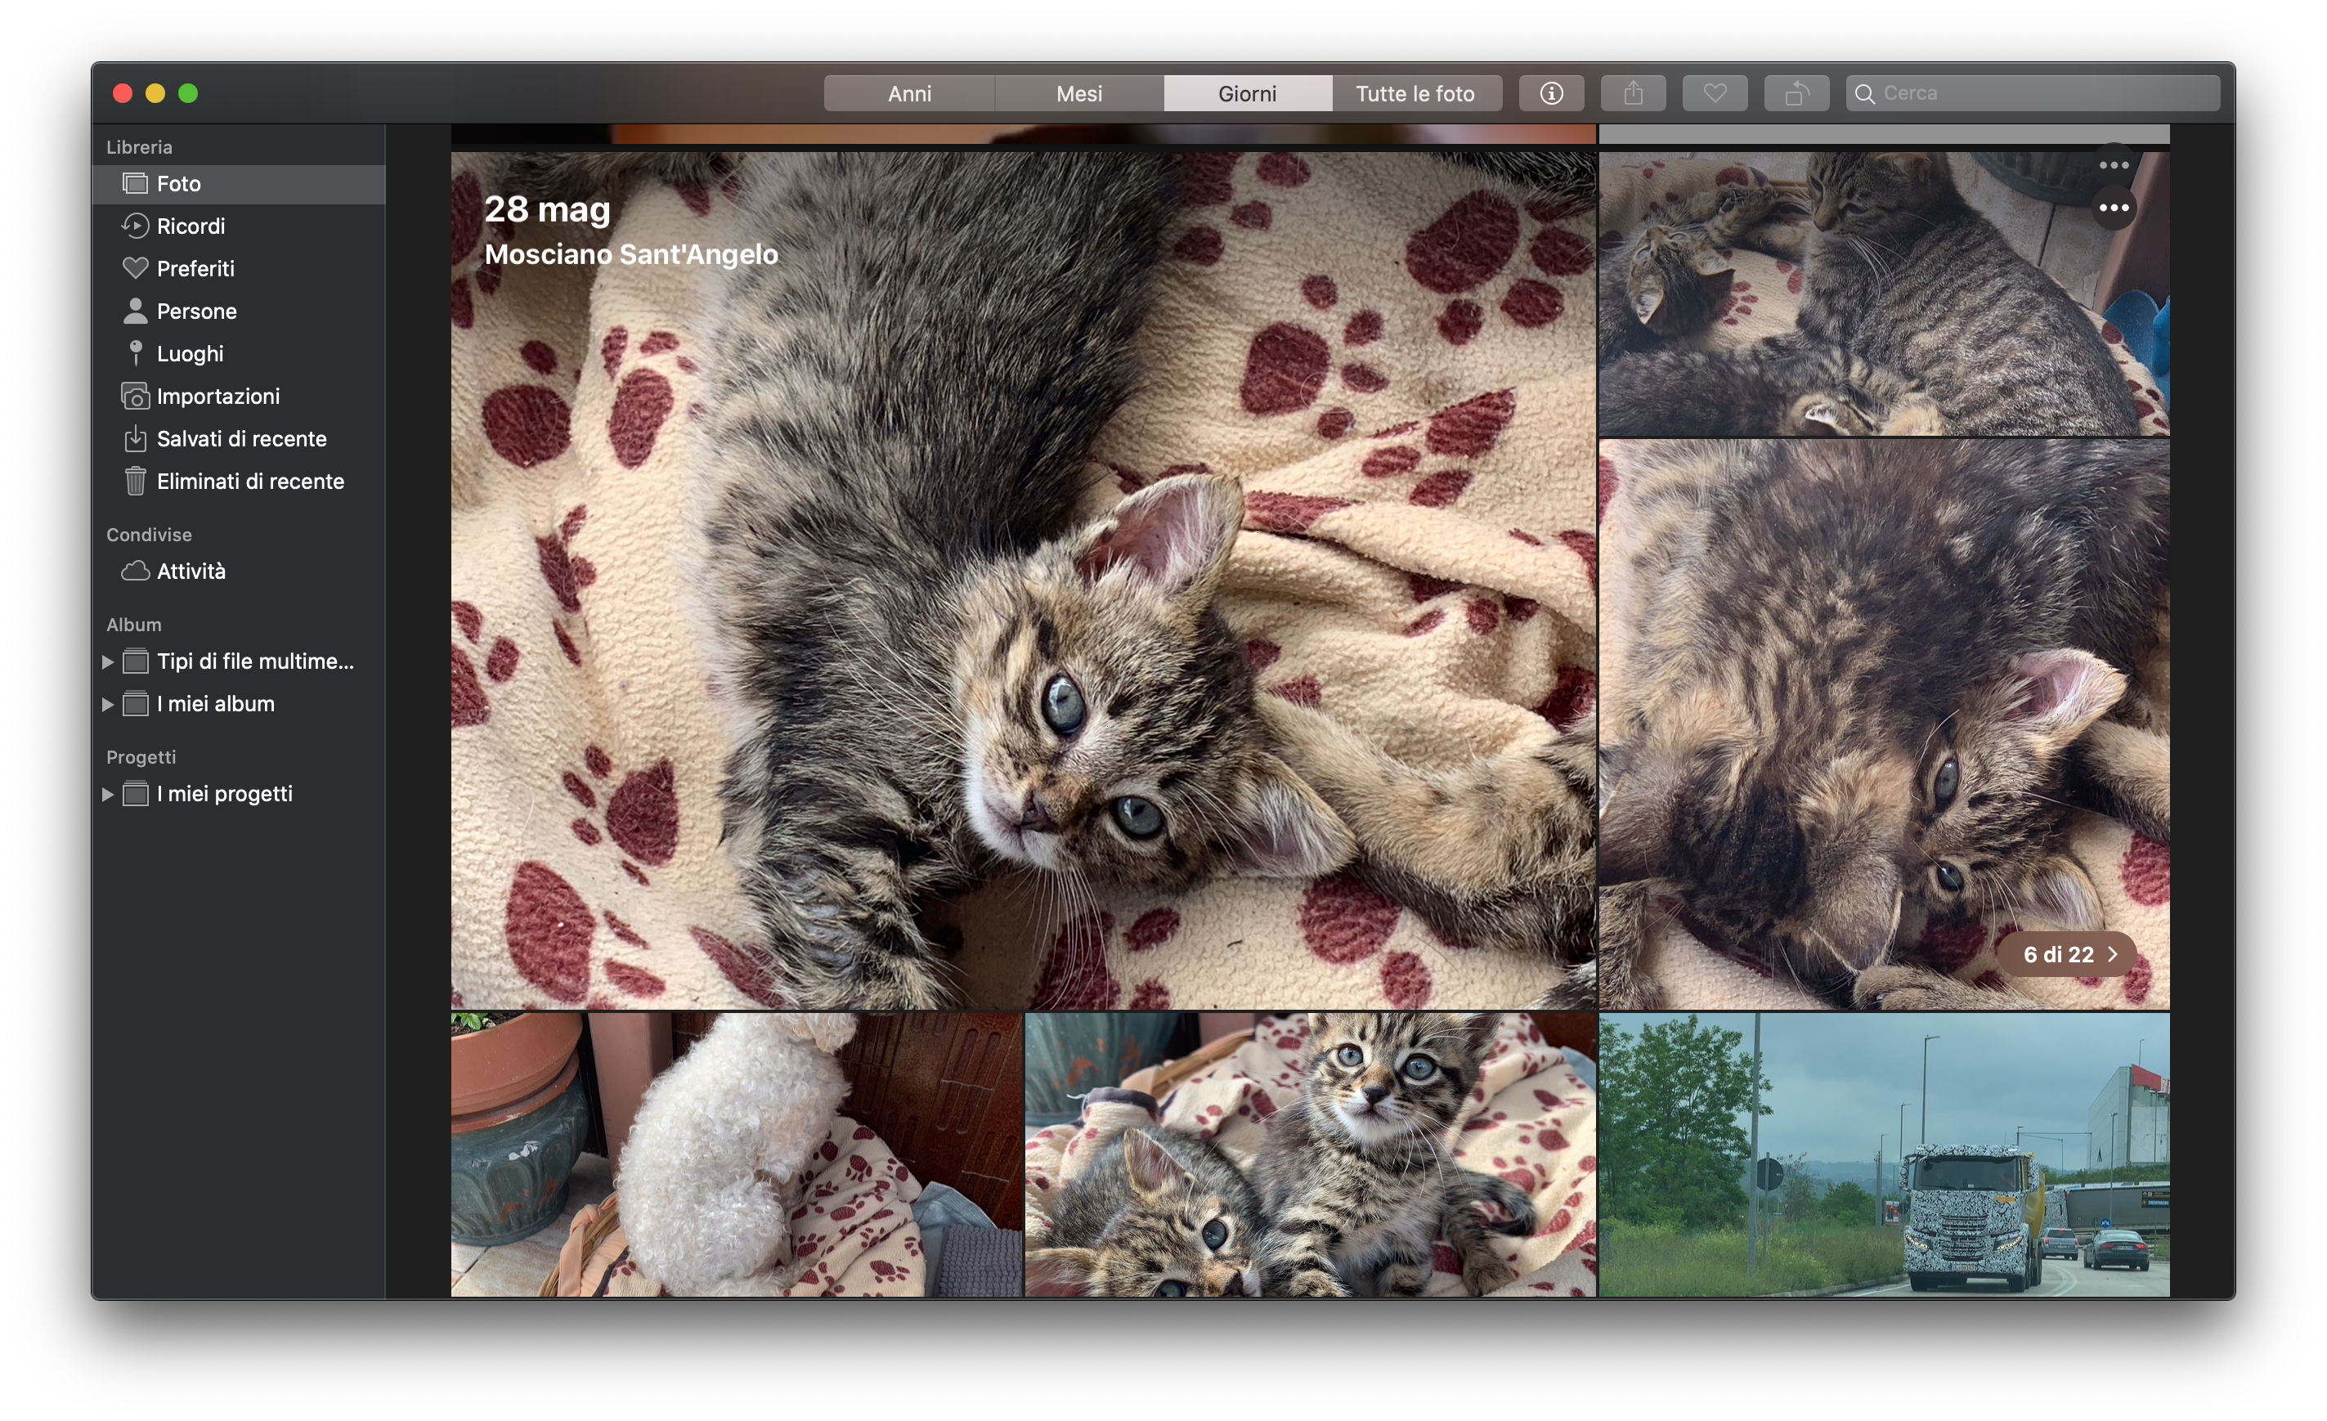Select the photo of two kittens on blanket
Screen dimensions: 2327x1421
1311,1154
